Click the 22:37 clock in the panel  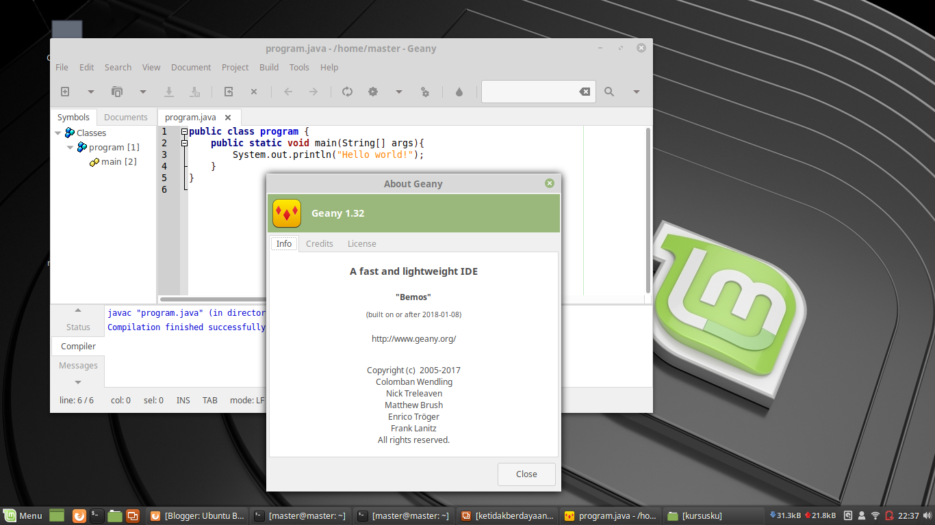tap(908, 515)
